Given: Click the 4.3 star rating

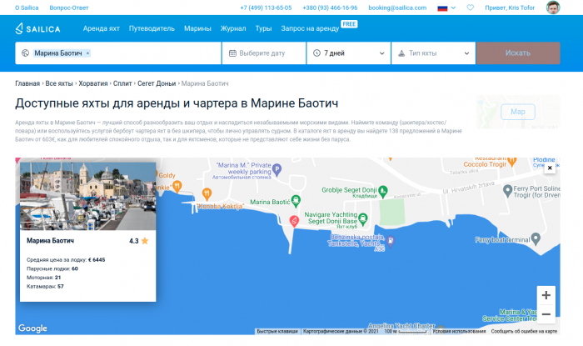Looking at the screenshot, I should pos(139,241).
